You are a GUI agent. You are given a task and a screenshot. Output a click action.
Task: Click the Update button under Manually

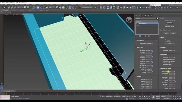(x=169, y=44)
